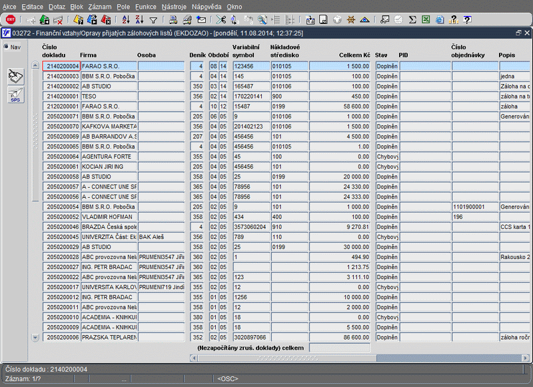Click amount cell 58 600.00
This screenshot has width=533, height=387.
(340, 107)
